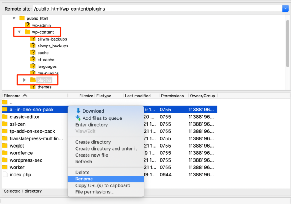Collapse the public_html tree node
This screenshot has height=204, width=291.
14,18
